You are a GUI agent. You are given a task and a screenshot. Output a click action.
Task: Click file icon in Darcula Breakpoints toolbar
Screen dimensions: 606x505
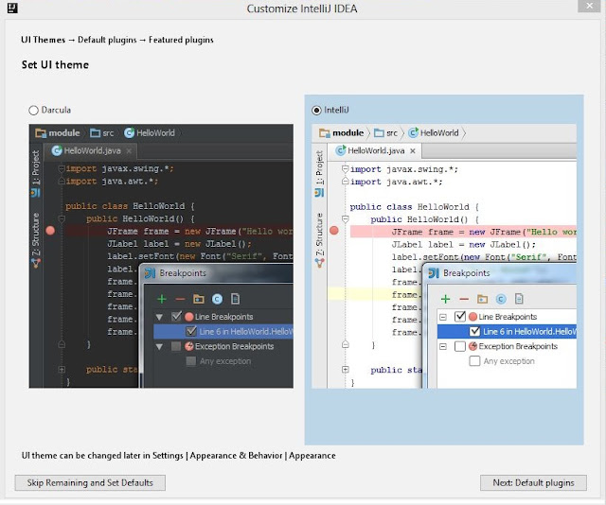pos(235,299)
